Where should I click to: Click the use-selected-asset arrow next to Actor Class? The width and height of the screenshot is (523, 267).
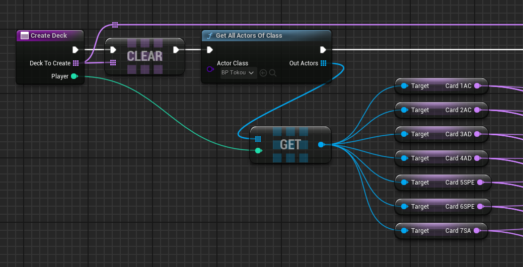click(x=263, y=73)
